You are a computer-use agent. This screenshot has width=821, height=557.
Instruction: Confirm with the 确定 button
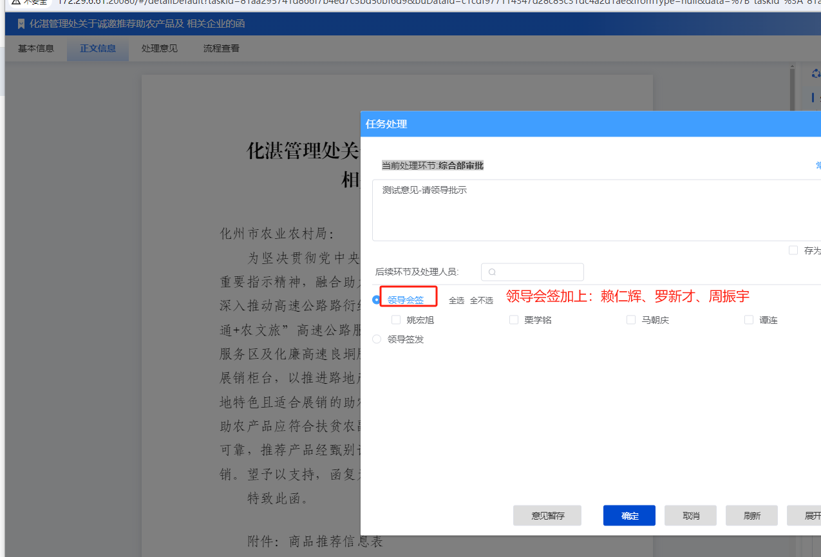pos(629,516)
